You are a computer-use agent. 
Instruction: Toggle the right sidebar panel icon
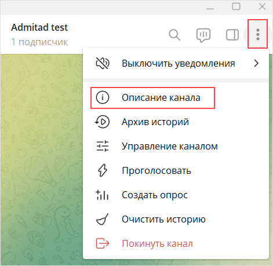pos(232,35)
